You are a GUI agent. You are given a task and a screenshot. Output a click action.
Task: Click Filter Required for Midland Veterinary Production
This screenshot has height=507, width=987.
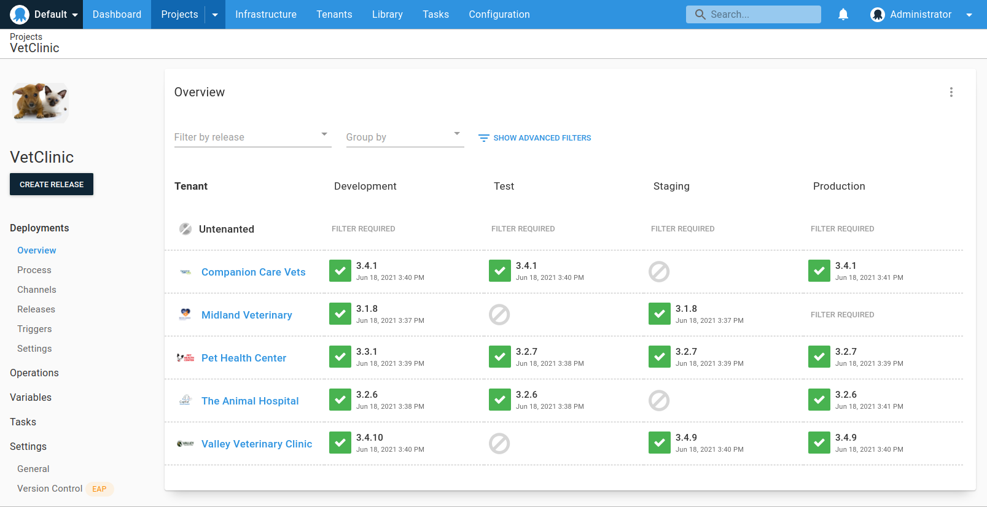click(x=842, y=315)
